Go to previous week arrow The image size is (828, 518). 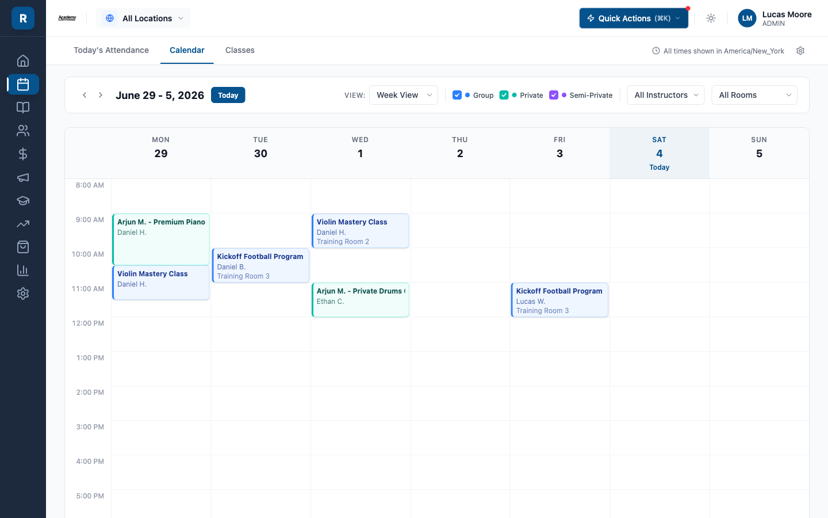click(x=85, y=95)
